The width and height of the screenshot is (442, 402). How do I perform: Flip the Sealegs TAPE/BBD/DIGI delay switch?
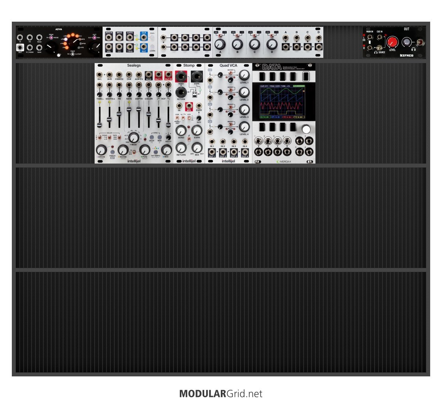coord(119,137)
